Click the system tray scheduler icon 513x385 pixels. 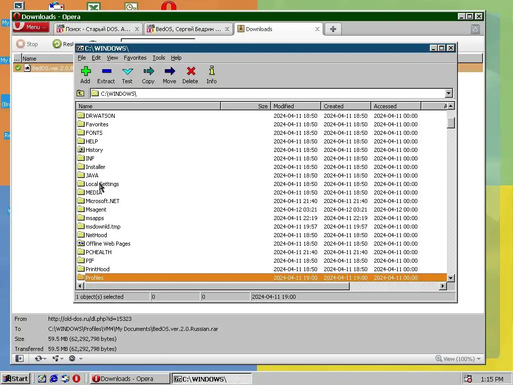[x=468, y=379]
